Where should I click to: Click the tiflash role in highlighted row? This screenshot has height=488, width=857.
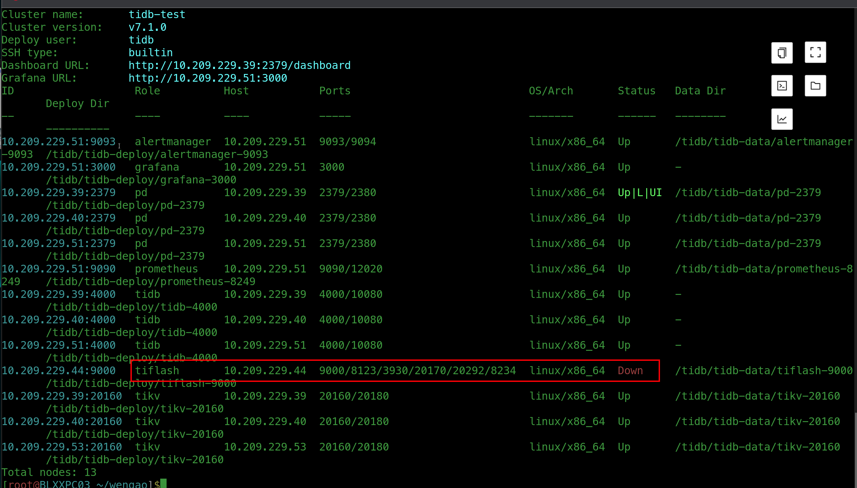point(157,371)
